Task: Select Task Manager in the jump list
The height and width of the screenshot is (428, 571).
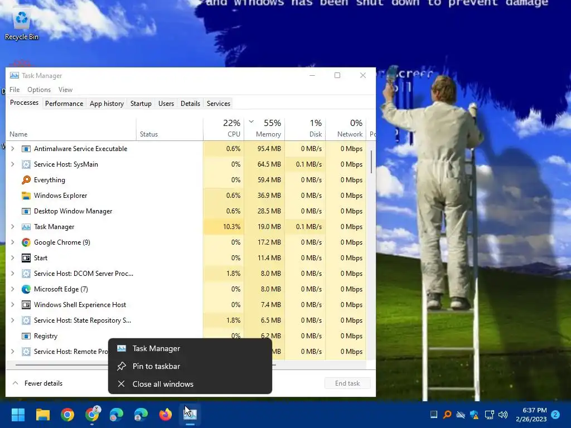Action: click(x=190, y=348)
